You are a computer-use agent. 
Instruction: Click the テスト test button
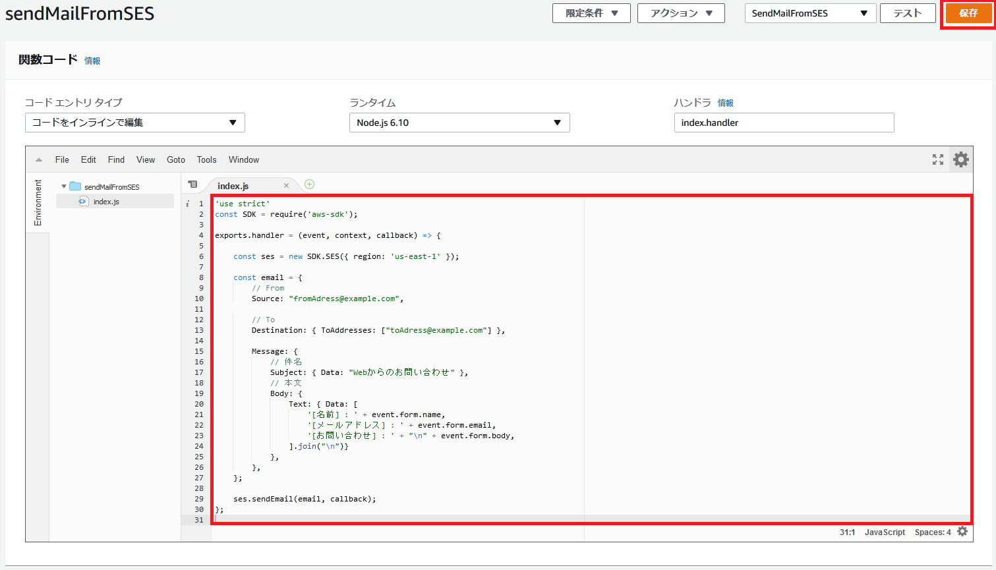coord(908,13)
